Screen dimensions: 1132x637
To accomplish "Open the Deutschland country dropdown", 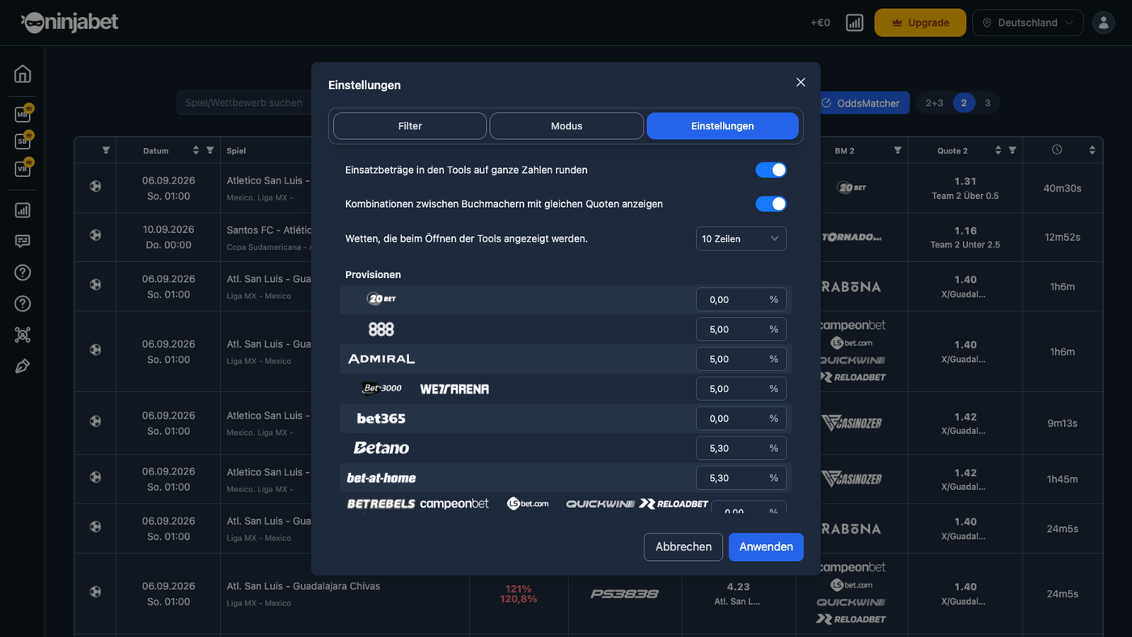I will point(1028,23).
